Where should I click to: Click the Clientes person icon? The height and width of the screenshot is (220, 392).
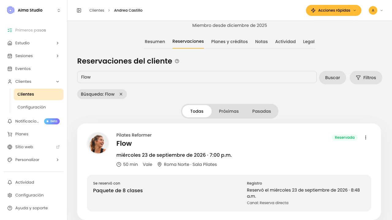(x=10, y=82)
